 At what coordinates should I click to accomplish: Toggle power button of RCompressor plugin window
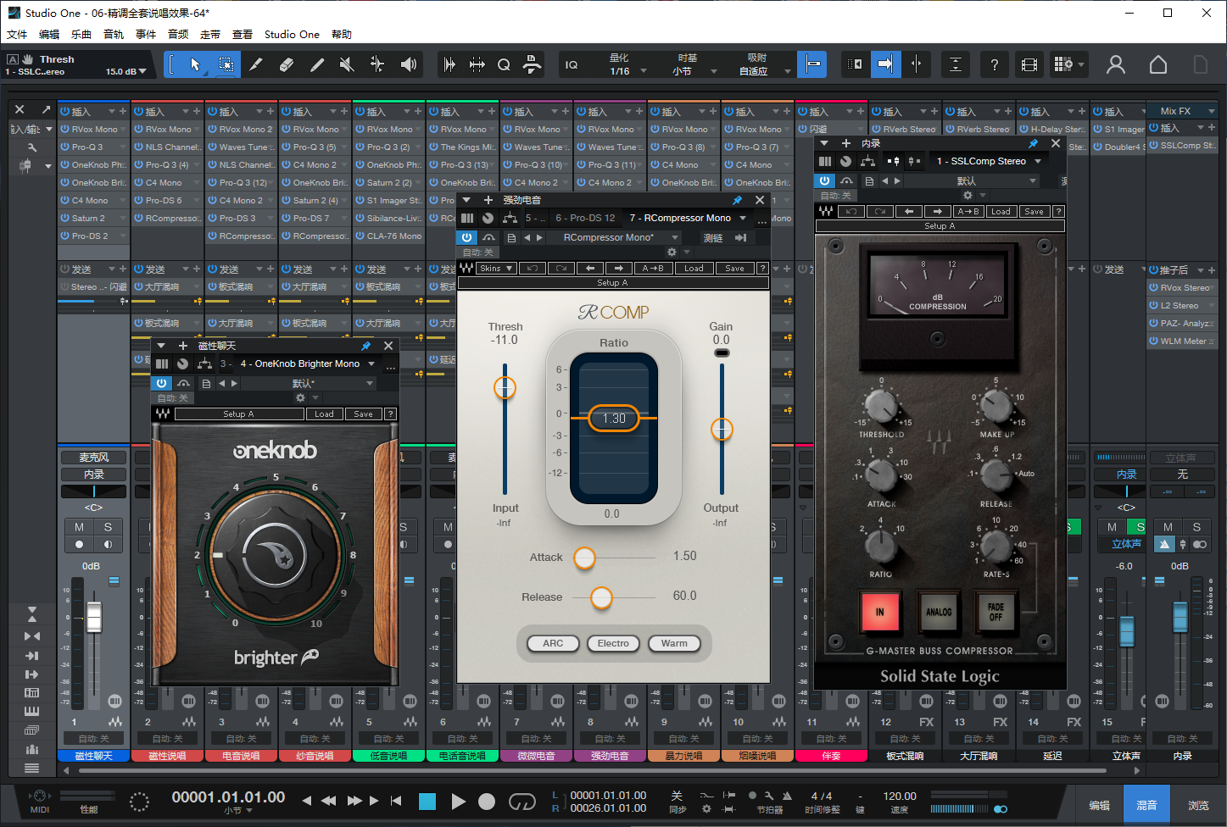click(x=466, y=238)
